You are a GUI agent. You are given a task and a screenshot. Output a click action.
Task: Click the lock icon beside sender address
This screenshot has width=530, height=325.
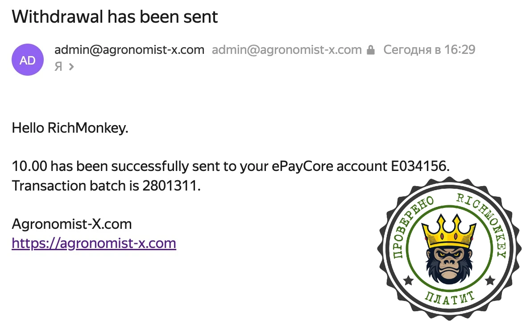pos(370,50)
